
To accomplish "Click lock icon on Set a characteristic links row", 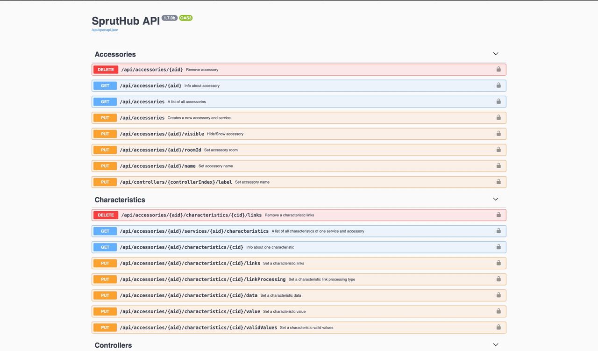I will [498, 263].
